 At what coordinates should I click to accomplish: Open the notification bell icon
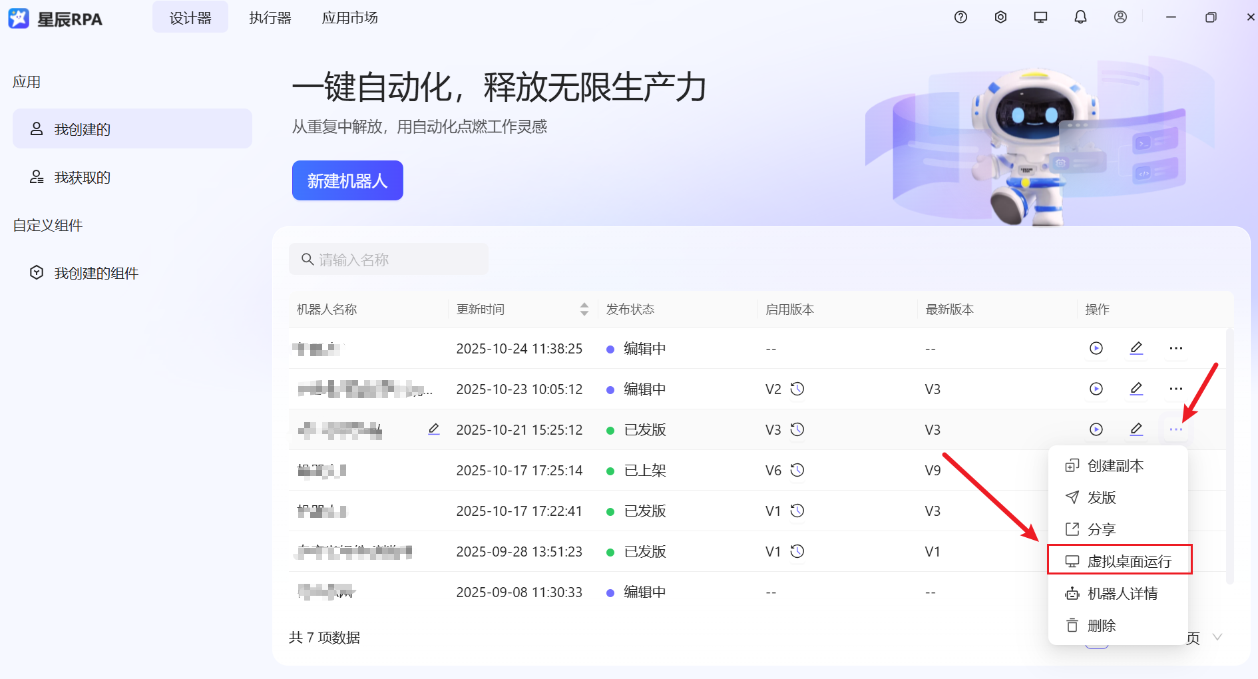coord(1080,17)
